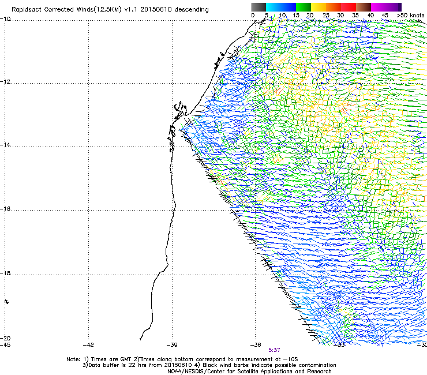Viewport: 427px width, 375px height.
Task: Pick the yellow 20-25 knots legend swatch
Action: coord(319,7)
